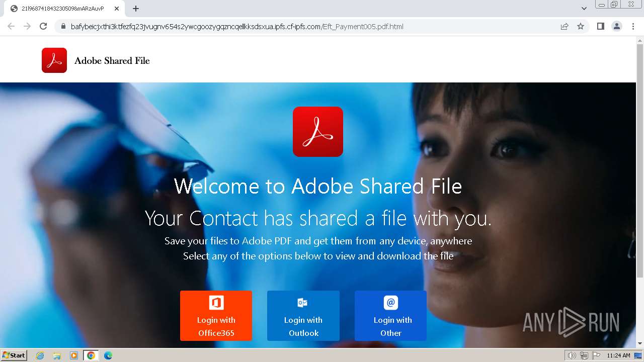The image size is (644, 362).
Task: Click Chrome icon in taskbar
Action: (x=91, y=355)
